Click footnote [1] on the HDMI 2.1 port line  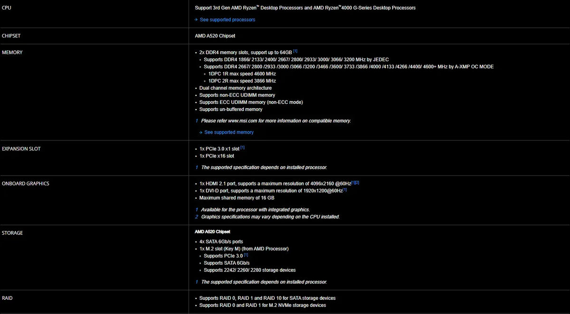[353, 182]
